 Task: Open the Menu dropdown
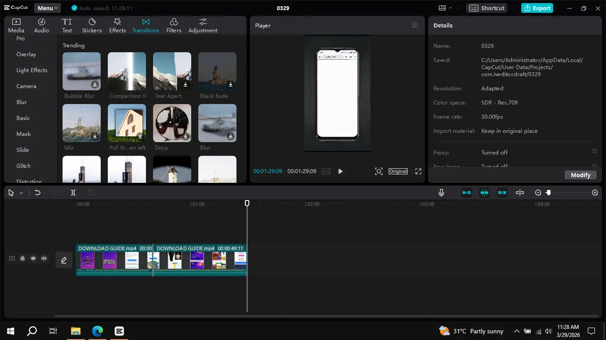47,8
